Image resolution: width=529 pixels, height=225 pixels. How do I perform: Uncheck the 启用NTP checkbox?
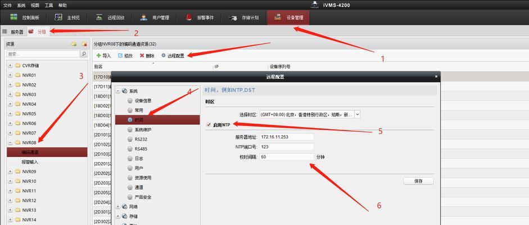[x=209, y=124]
